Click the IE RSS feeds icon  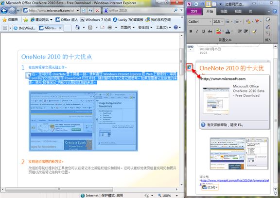[x=90, y=28]
